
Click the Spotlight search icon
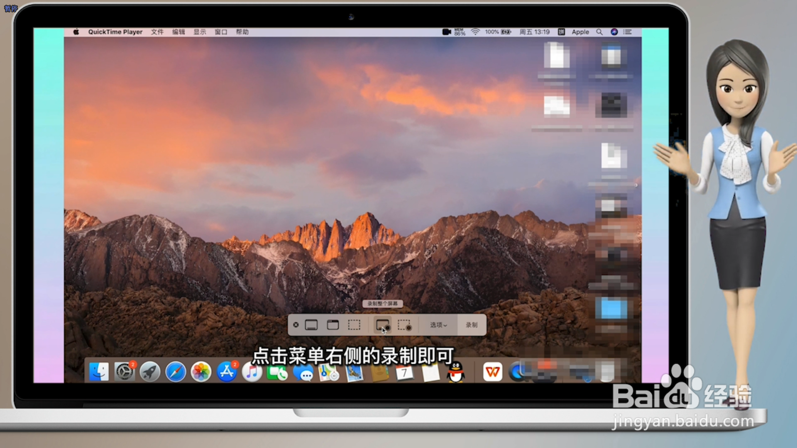click(x=599, y=32)
